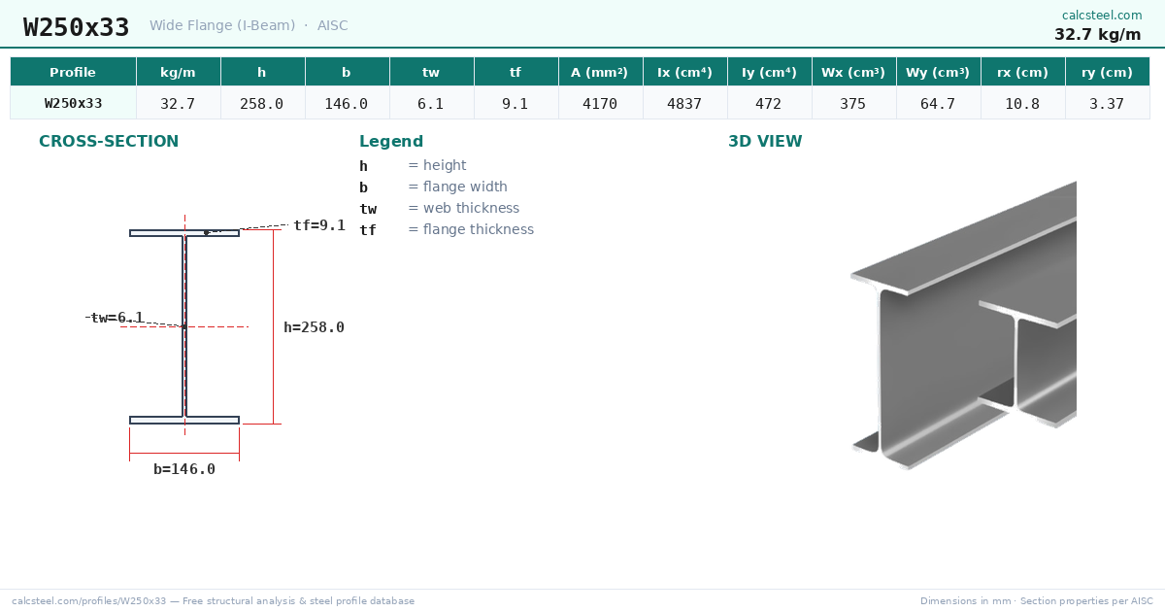Click the Ix (cm⁴) column header
Image resolution: width=1165 pixels, height=612 pixels.
[684, 72]
